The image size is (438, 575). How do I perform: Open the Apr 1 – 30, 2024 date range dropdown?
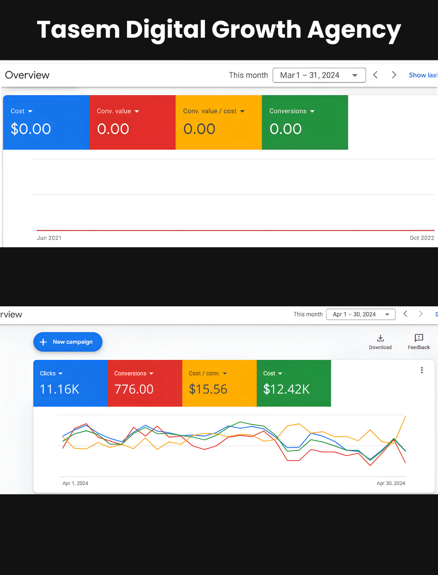tap(361, 314)
